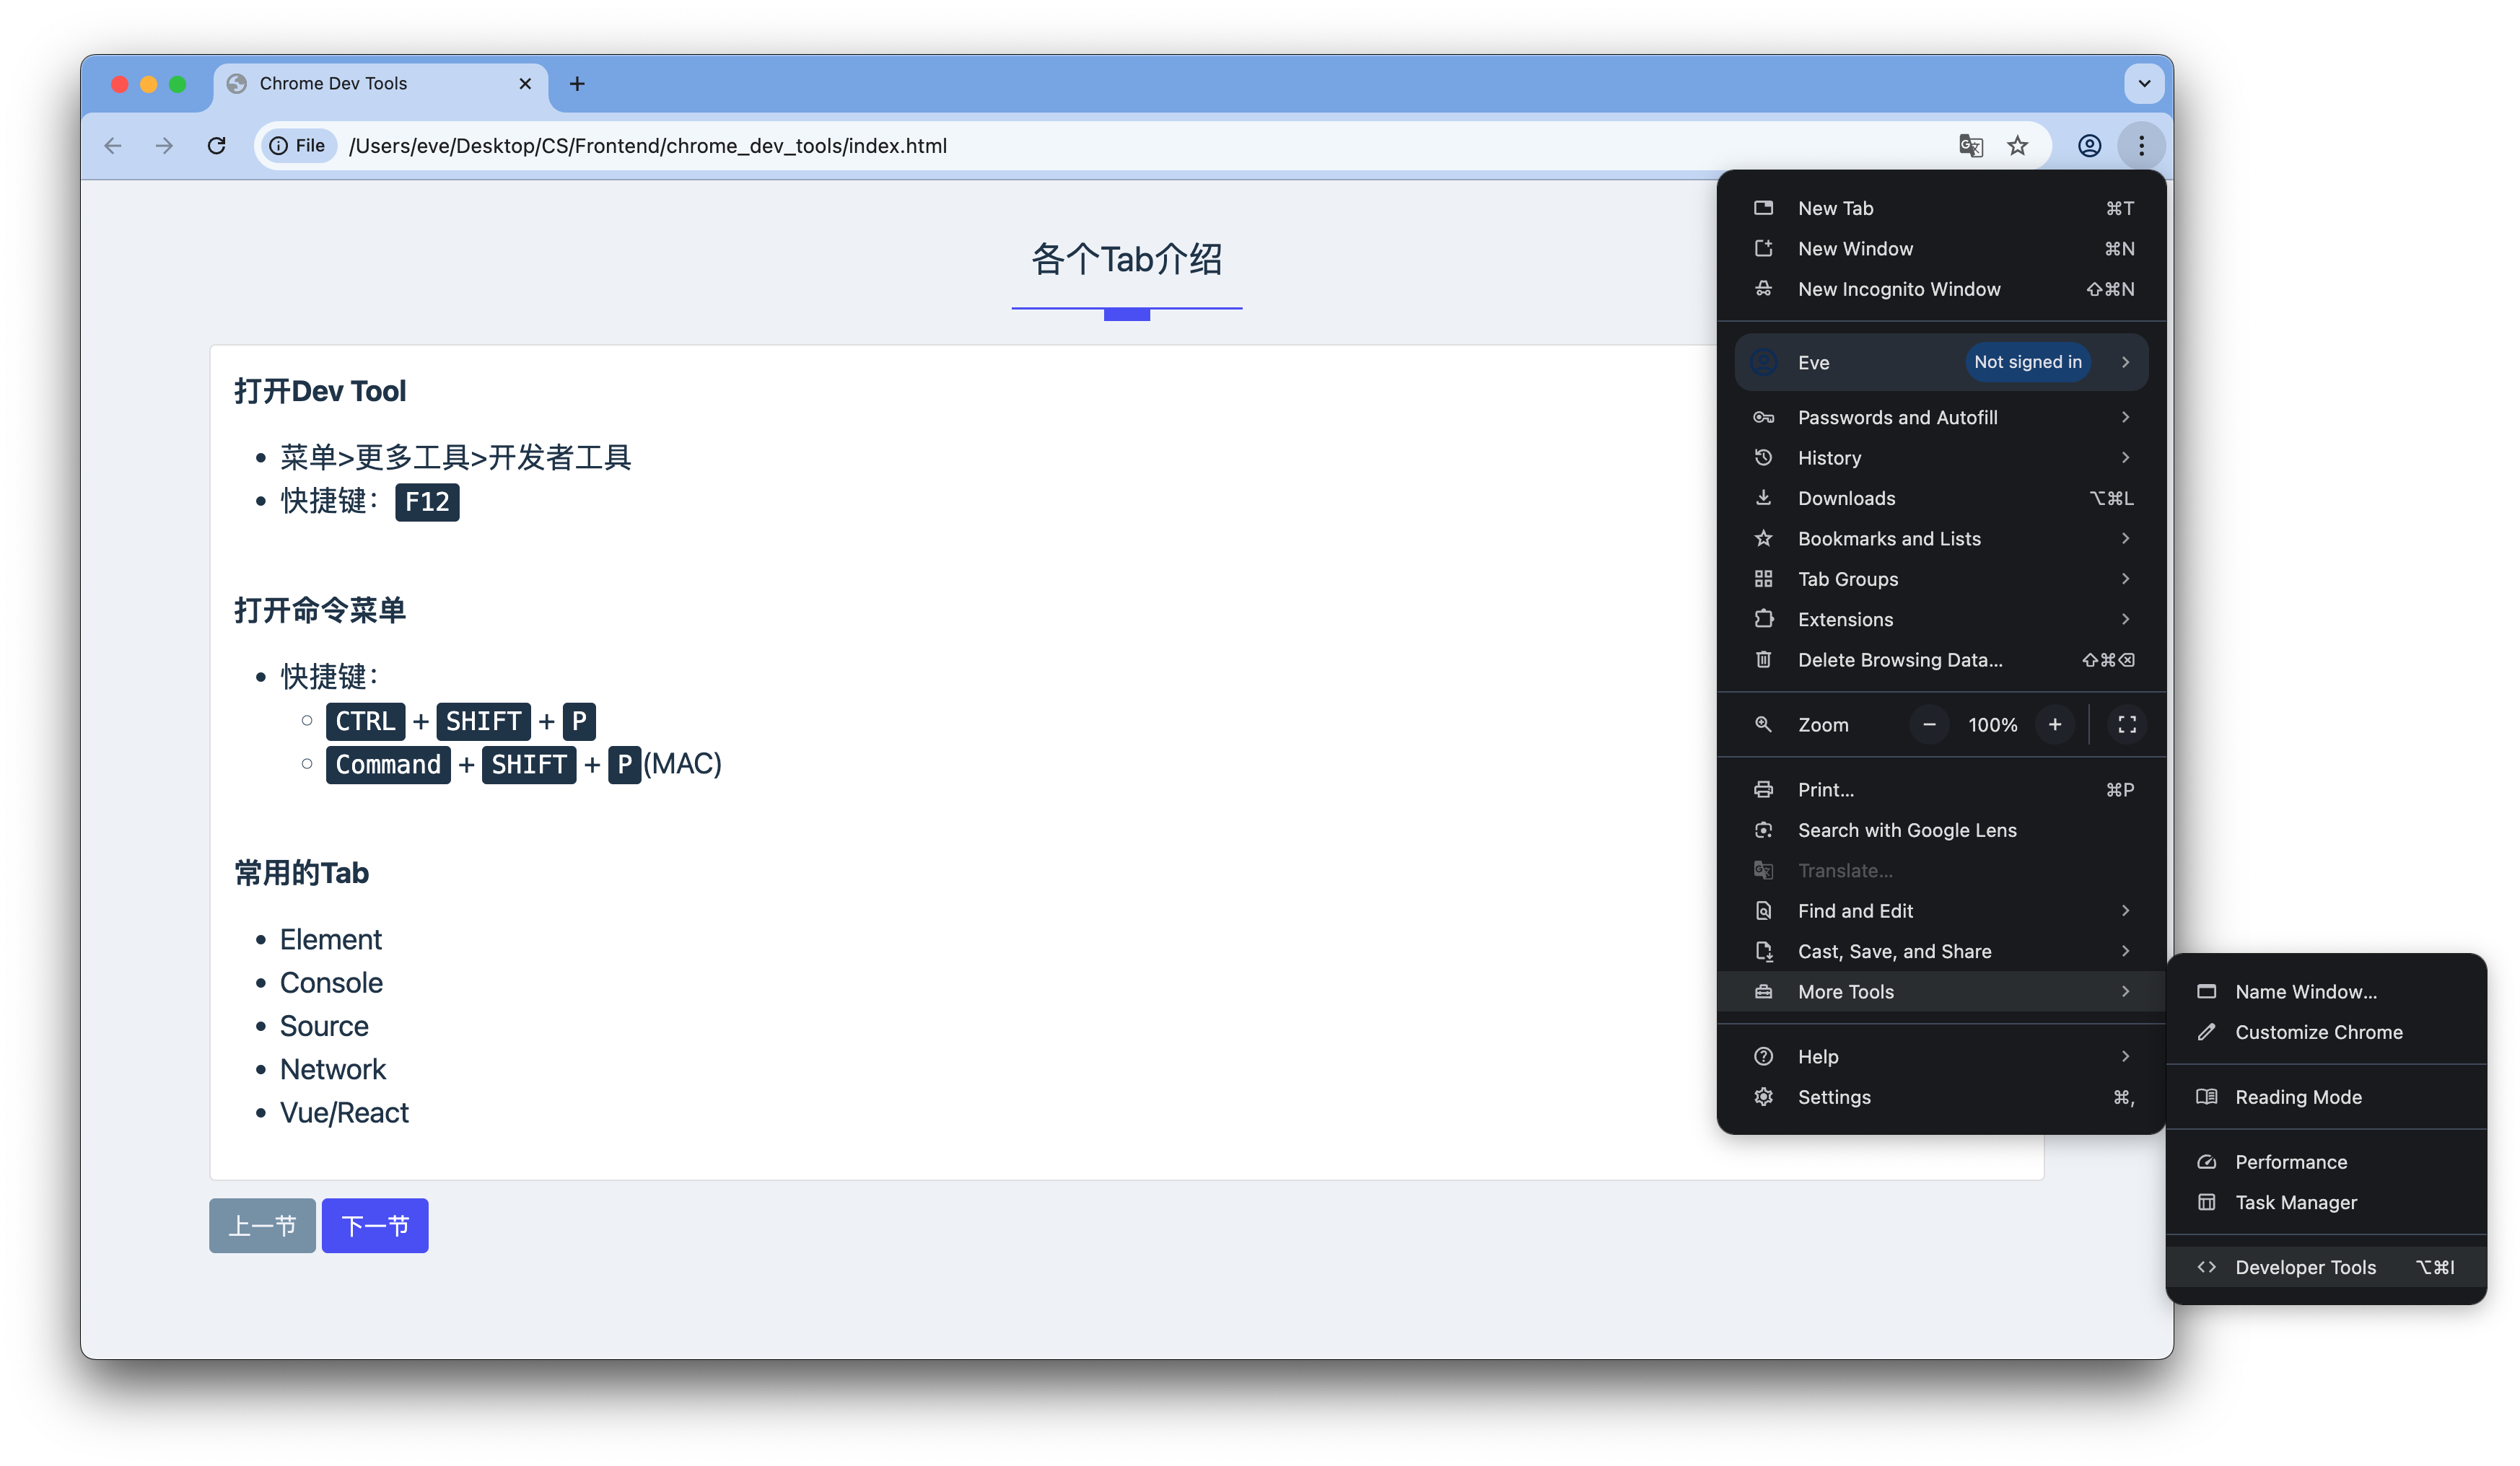Enter full screen from the Zoom row

click(x=2128, y=724)
